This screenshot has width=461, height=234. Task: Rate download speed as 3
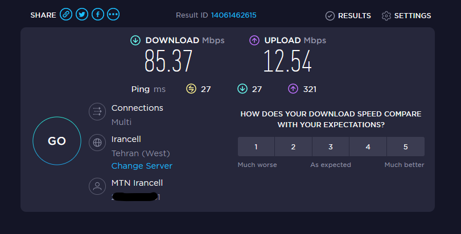(x=331, y=147)
